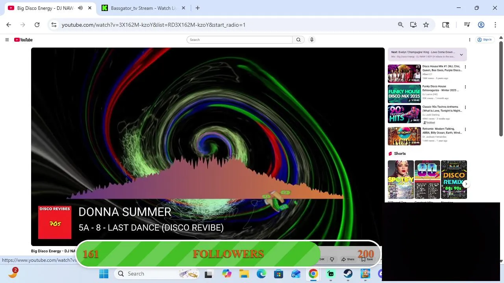Open the taskbar widget with badge 2

(x=13, y=273)
